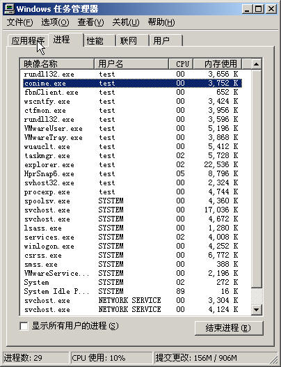Select the explorer.exe process
The width and height of the screenshot is (281, 367).
point(49,165)
